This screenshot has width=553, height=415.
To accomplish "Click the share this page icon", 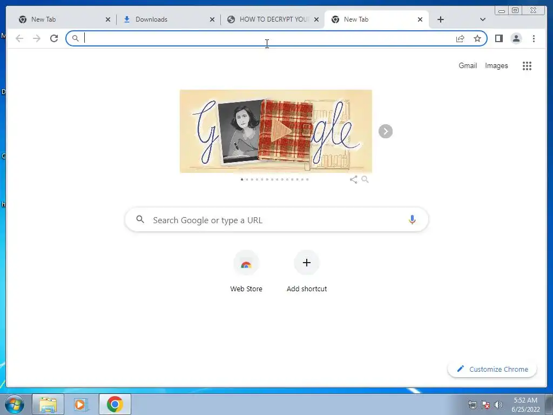I will coord(460,38).
